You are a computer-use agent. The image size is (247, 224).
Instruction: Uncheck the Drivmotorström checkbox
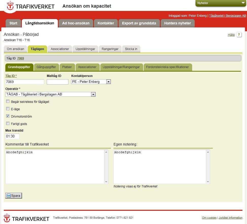click(8, 116)
